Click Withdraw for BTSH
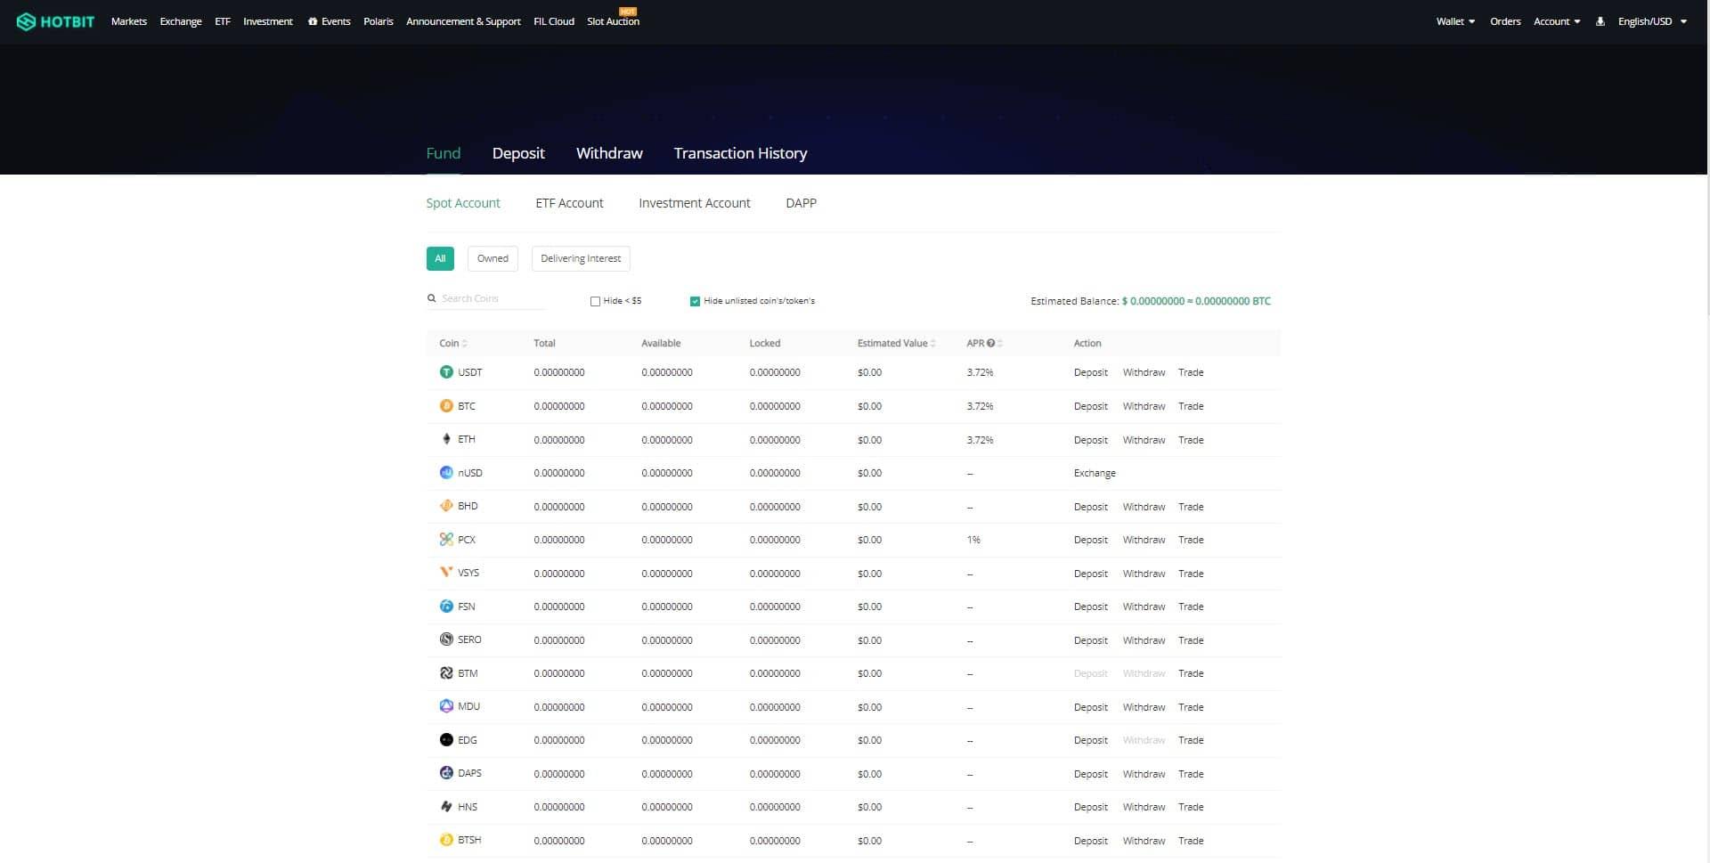Viewport: 1710px width, 863px height. [x=1144, y=841]
